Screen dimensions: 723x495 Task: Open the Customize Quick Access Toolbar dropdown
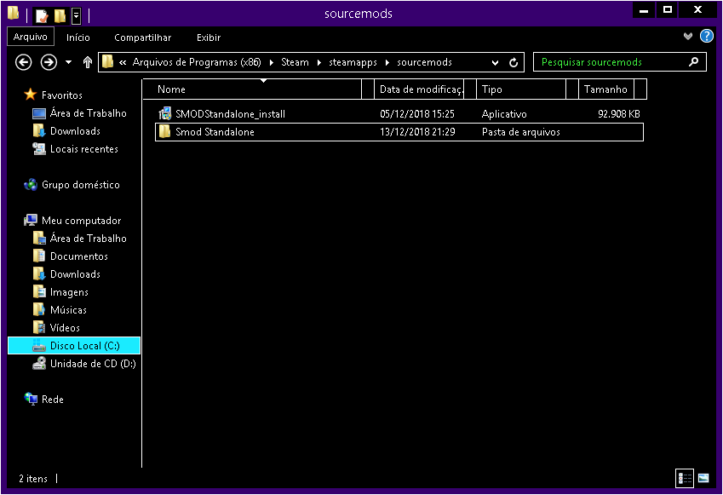[77, 16]
